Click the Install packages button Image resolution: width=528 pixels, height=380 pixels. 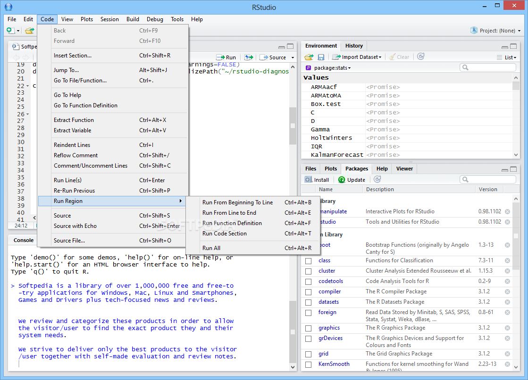(317, 180)
